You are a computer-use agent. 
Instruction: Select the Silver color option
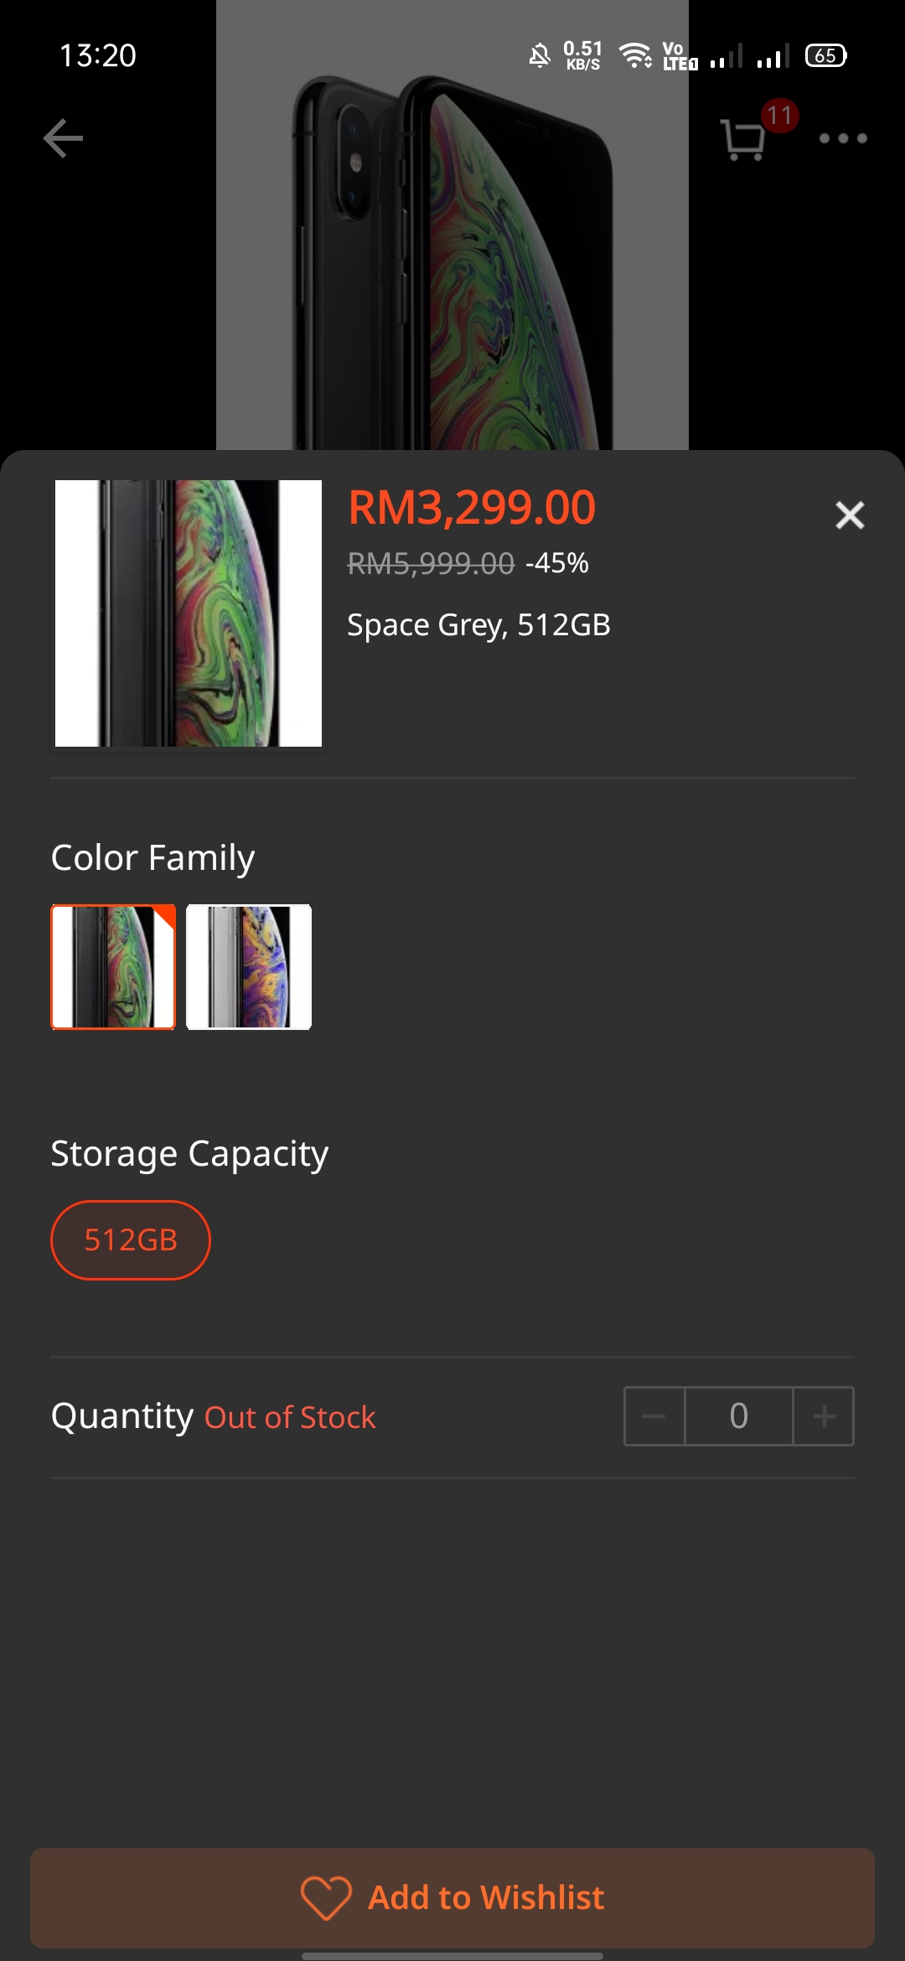[249, 967]
